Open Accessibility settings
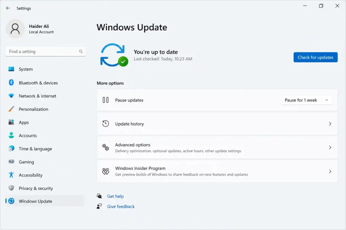 click(x=45, y=175)
